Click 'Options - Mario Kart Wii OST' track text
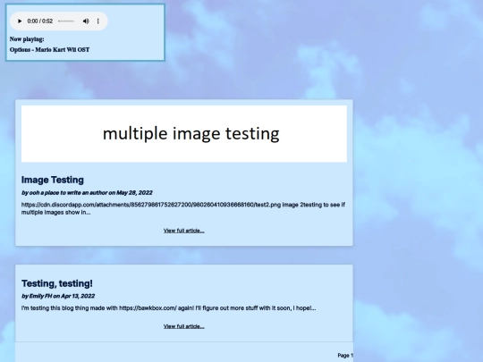This screenshot has height=362, width=483. pyautogui.click(x=49, y=49)
